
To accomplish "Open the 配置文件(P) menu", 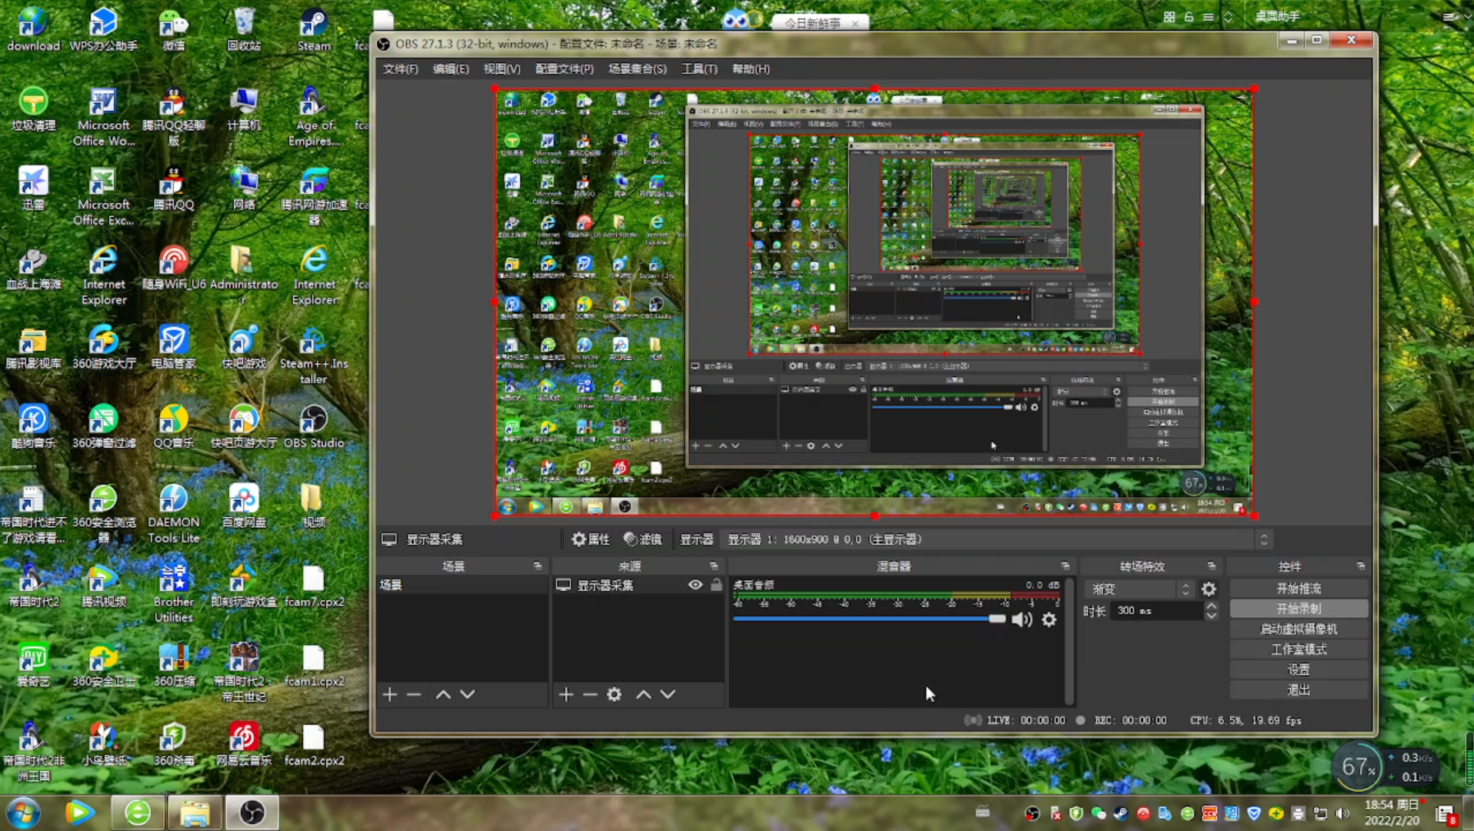I will [x=564, y=69].
